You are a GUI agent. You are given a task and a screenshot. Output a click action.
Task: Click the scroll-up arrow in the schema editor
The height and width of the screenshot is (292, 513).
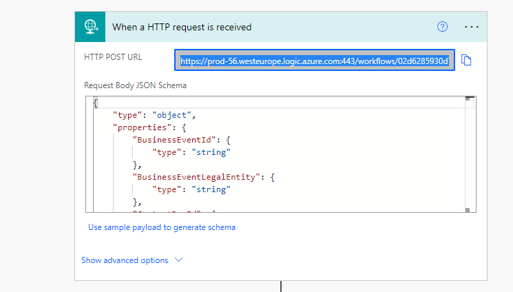tap(468, 99)
